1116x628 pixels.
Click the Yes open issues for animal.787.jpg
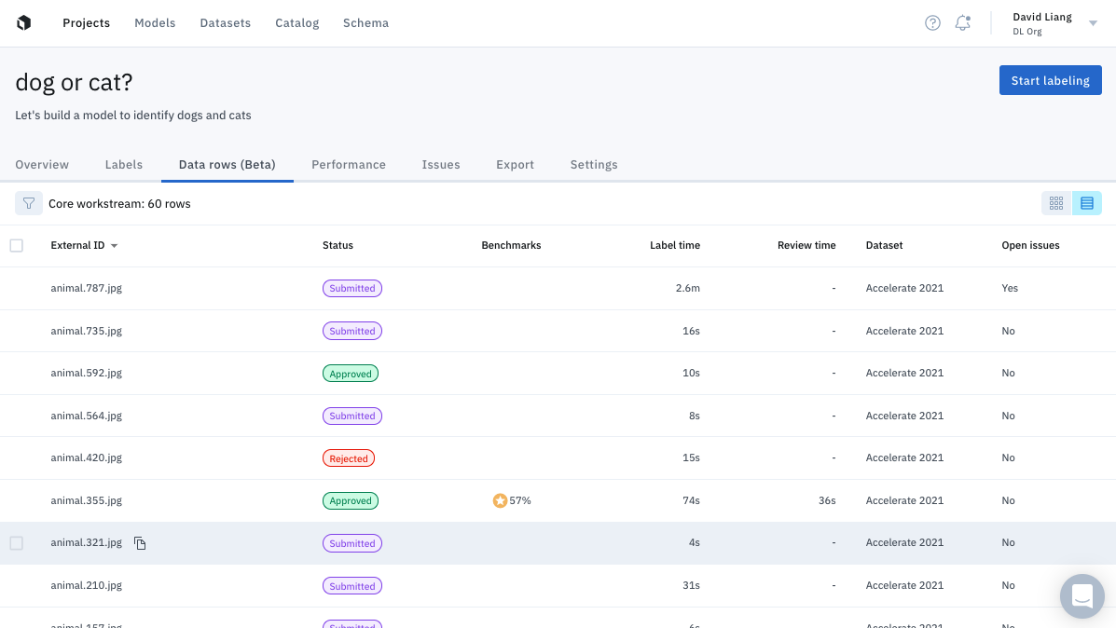1009,288
